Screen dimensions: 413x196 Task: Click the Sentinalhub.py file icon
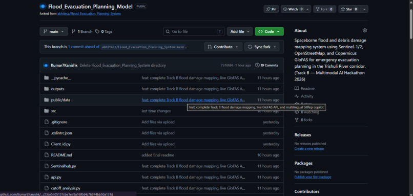46,166
